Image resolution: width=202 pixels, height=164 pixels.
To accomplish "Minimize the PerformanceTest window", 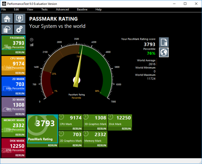I will click(174, 3).
